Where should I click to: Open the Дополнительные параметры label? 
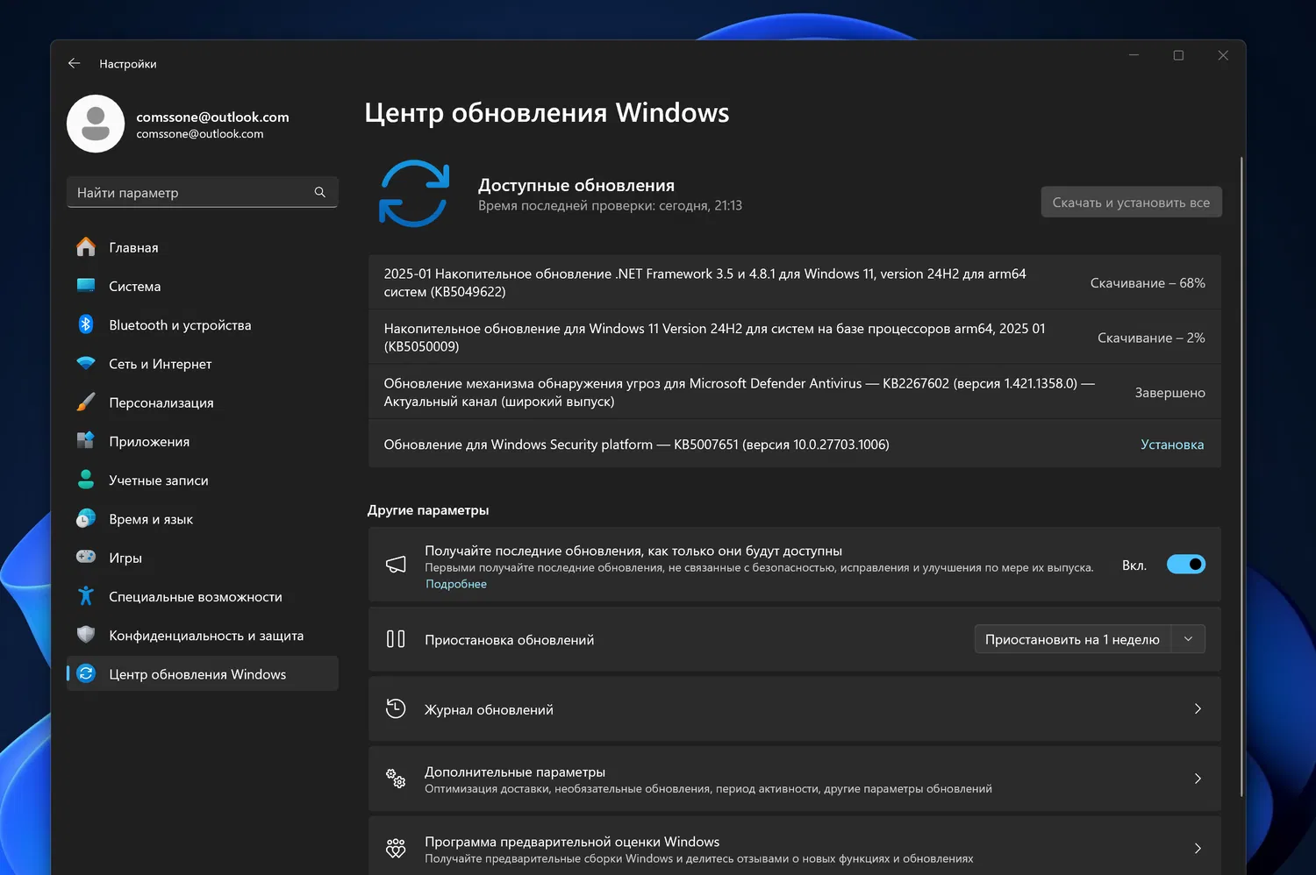point(515,772)
